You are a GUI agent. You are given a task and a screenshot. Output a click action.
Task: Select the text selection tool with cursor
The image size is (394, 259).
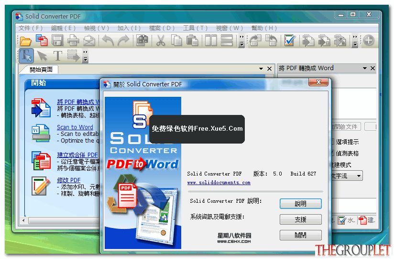coord(26,56)
